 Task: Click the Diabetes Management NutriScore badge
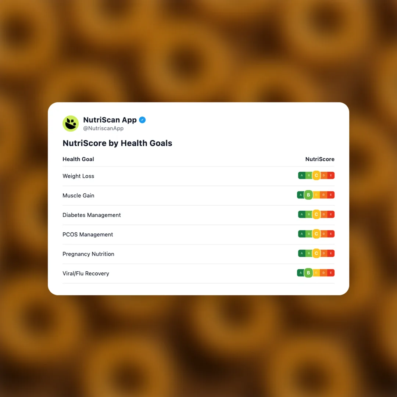click(x=316, y=215)
